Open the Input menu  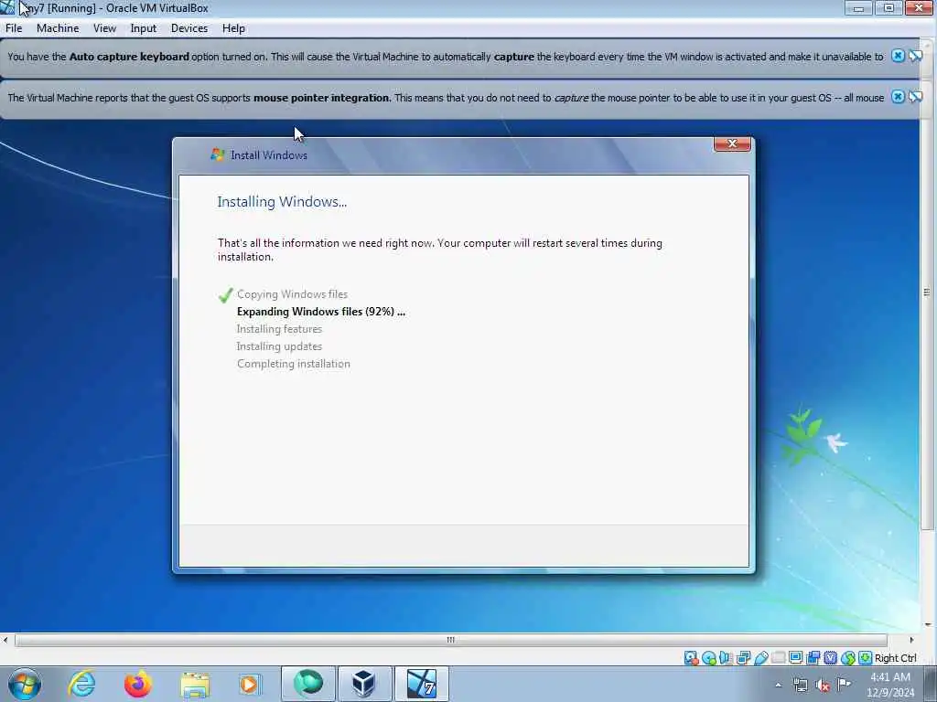coord(144,28)
